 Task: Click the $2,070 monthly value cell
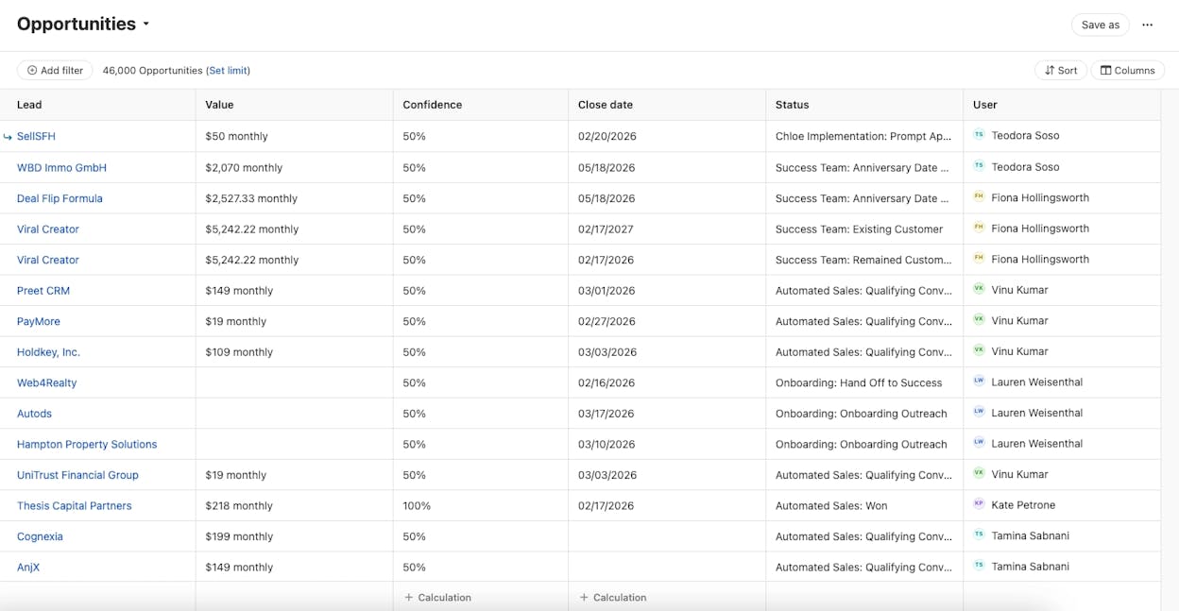click(294, 167)
